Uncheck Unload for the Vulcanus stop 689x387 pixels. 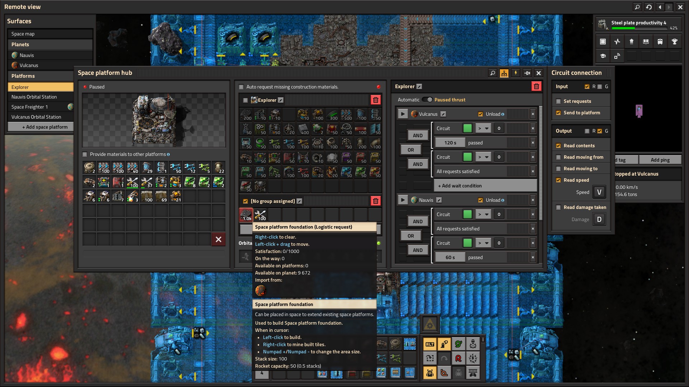point(481,114)
